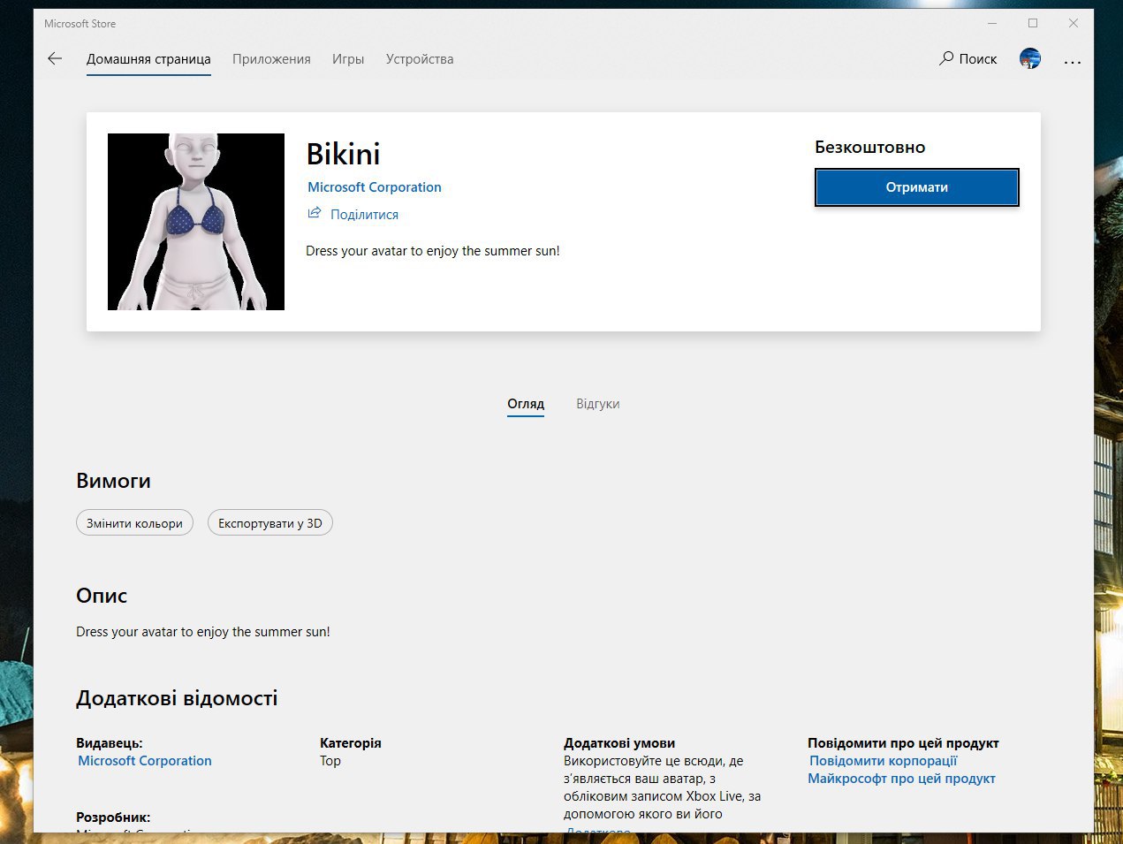Click description text under the Опис heading
Screen dimensions: 1123x844
pos(203,632)
